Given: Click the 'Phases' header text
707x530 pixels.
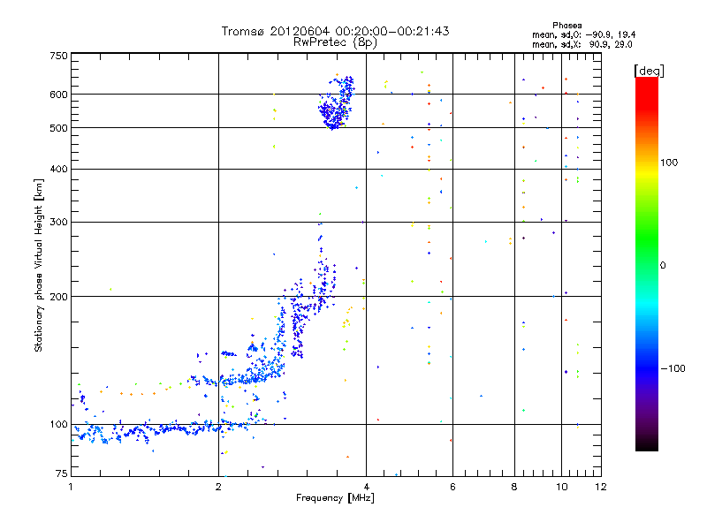Looking at the screenshot, I should click(x=566, y=26).
